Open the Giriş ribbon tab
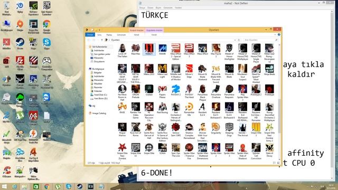 click(99, 35)
